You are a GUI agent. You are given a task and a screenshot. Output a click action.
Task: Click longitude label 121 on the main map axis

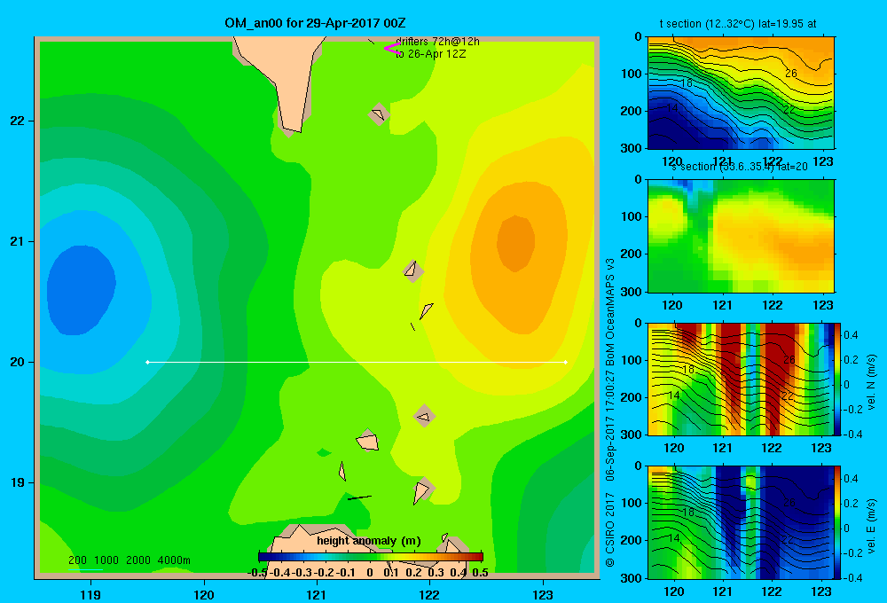317,594
